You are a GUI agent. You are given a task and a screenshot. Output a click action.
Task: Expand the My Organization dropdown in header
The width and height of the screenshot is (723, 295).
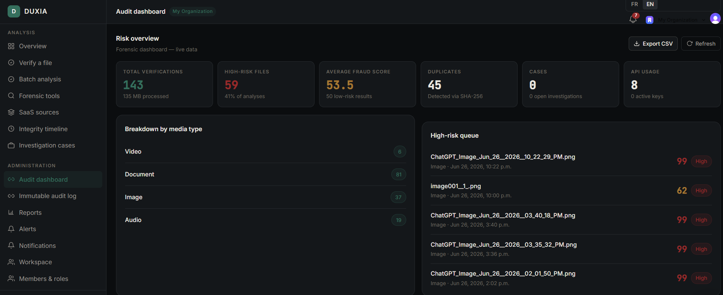pyautogui.click(x=682, y=20)
